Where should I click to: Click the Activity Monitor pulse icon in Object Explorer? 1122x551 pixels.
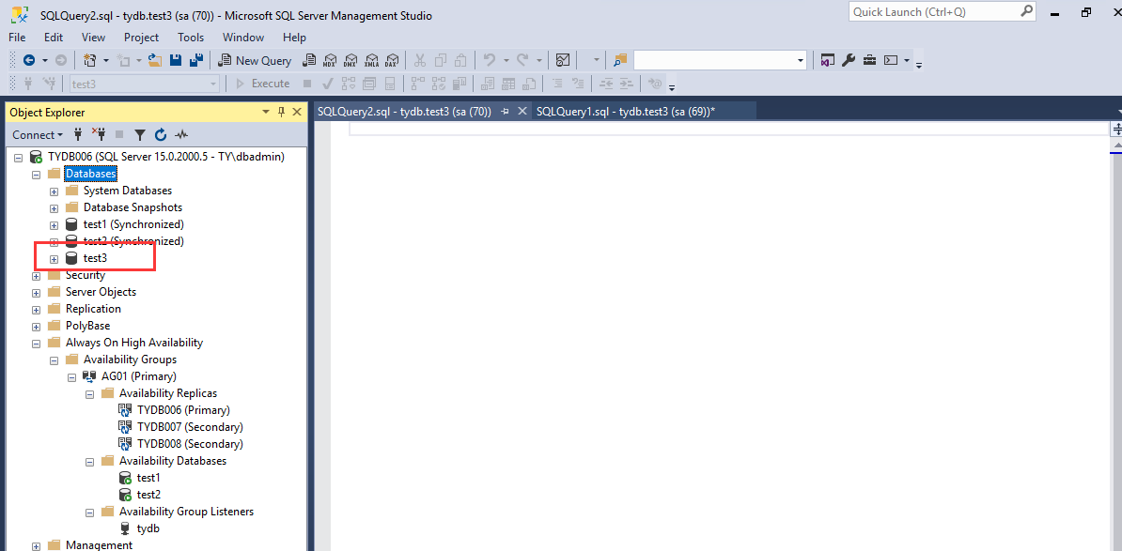(x=181, y=134)
